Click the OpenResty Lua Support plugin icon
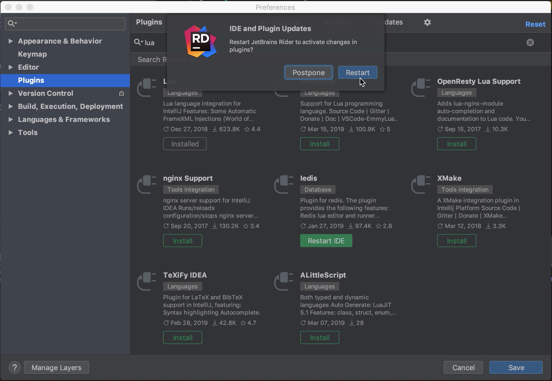 click(421, 87)
